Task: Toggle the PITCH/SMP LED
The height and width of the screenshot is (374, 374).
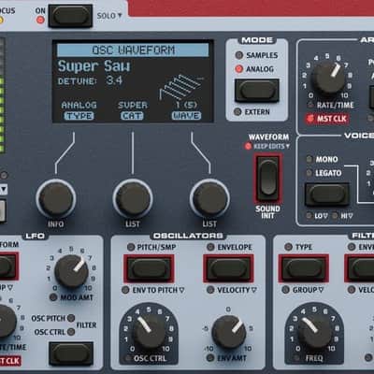Action: pos(131,247)
